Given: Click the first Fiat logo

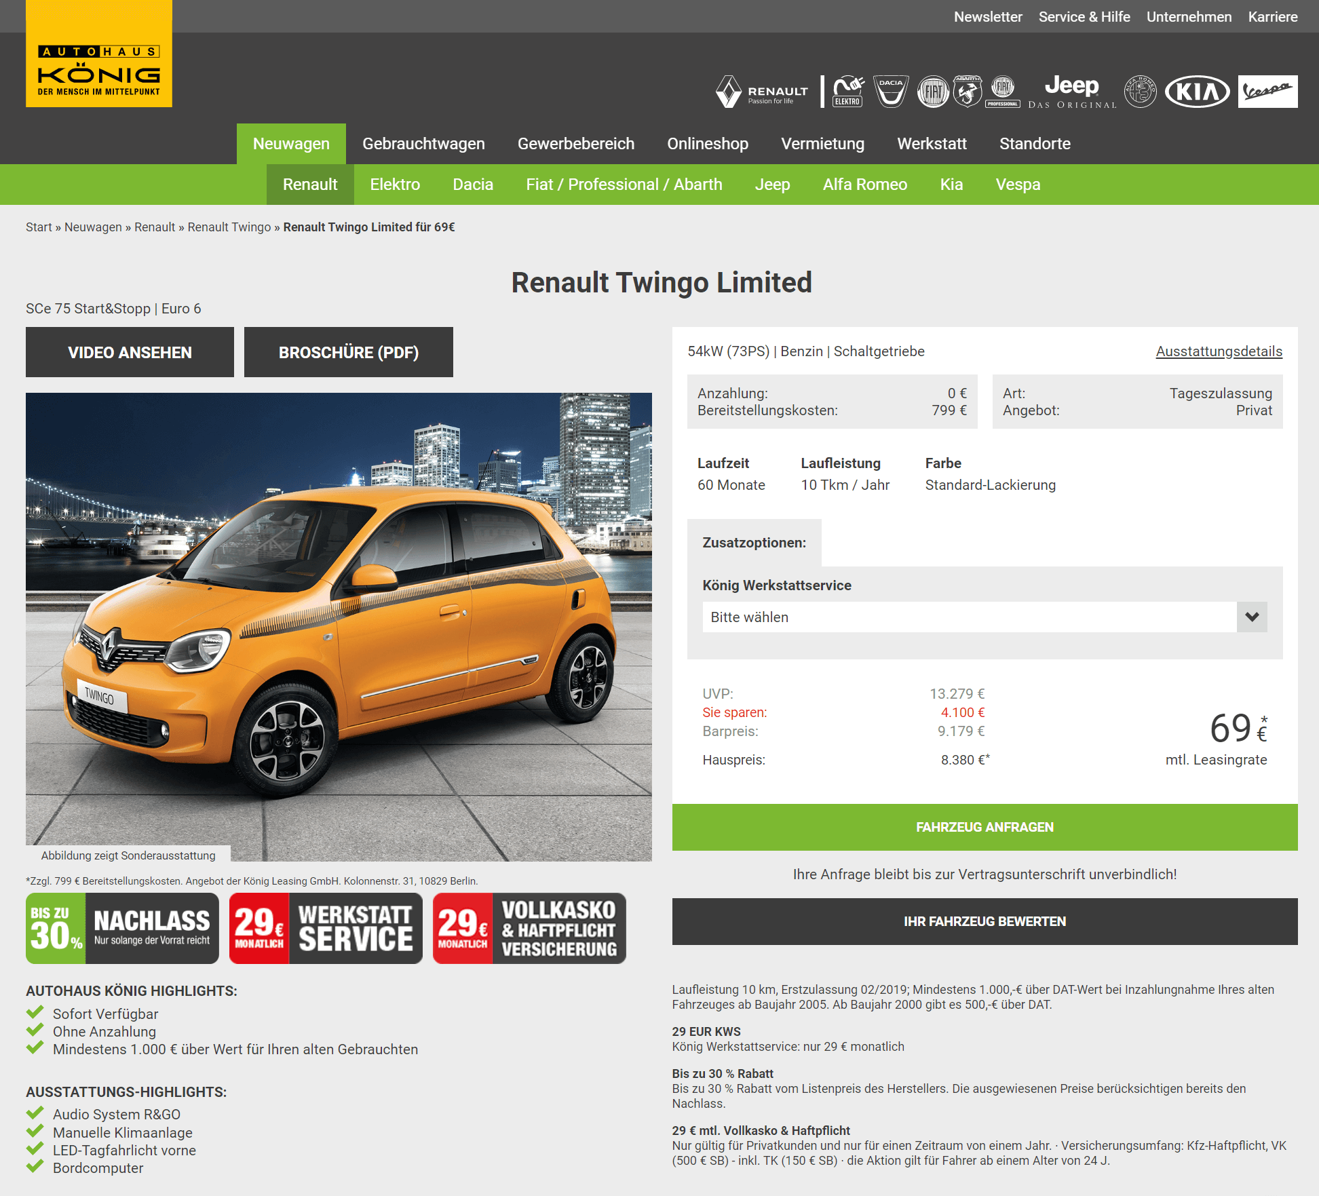Looking at the screenshot, I should point(933,92).
